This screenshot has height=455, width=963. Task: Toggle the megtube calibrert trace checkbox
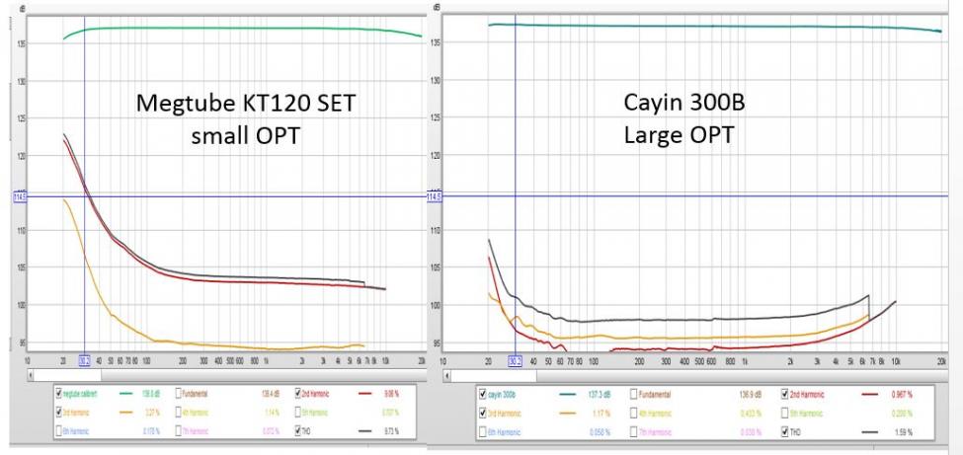58,393
